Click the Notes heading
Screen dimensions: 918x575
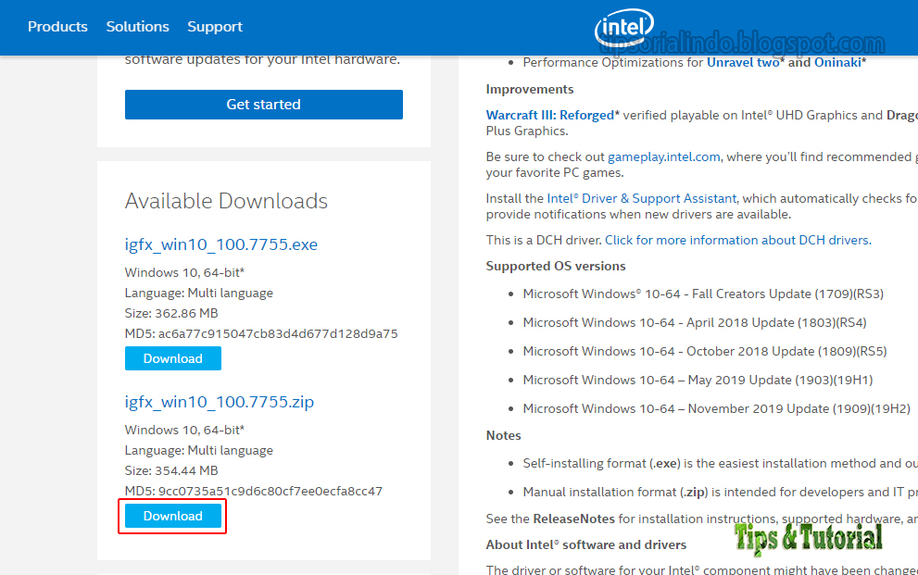pos(504,435)
